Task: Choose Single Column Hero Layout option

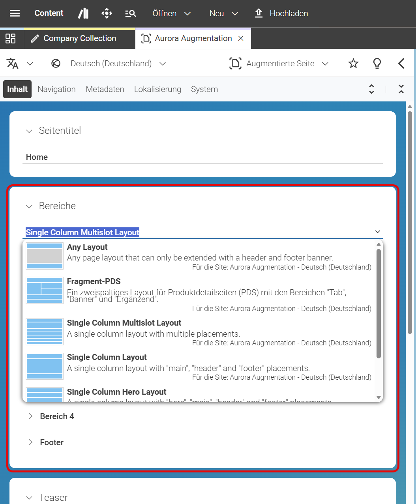Action: coord(199,394)
